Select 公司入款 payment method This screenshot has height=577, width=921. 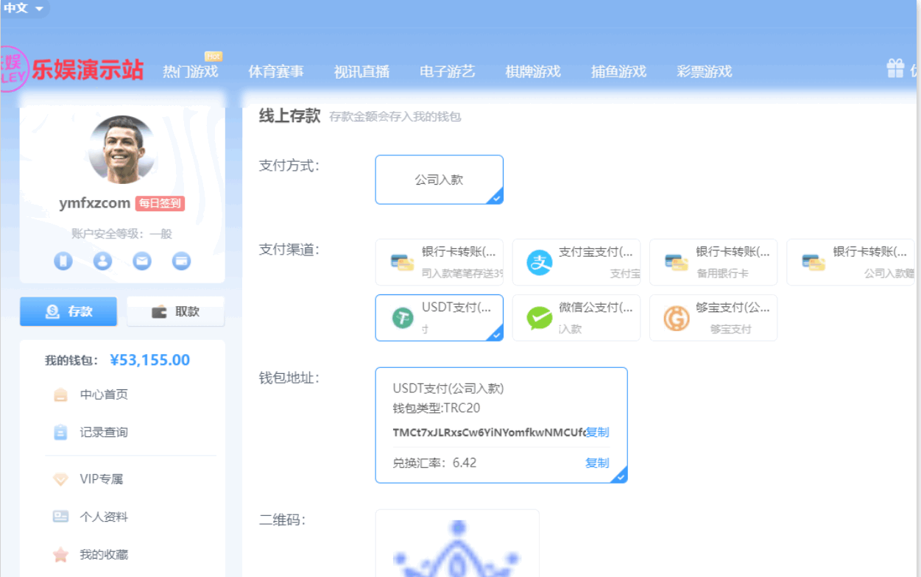point(439,180)
